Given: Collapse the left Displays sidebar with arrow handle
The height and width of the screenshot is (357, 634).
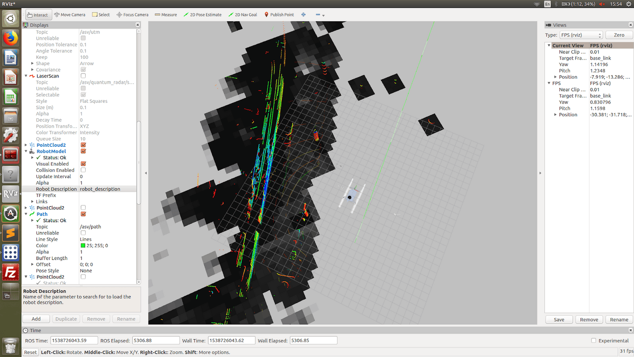Looking at the screenshot, I should coord(146,173).
